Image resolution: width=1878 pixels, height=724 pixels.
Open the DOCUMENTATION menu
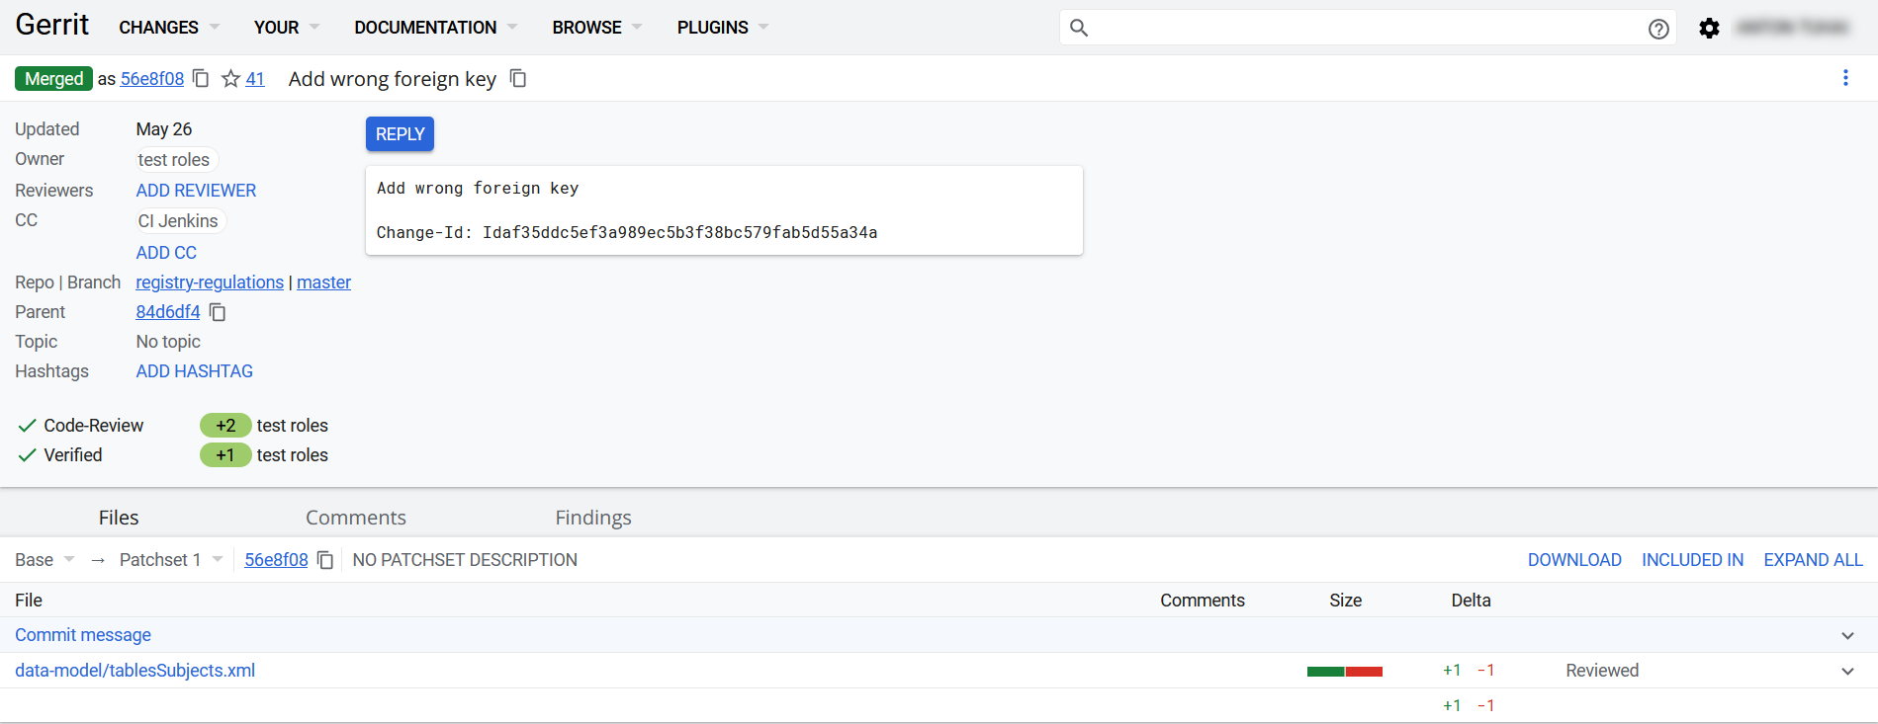pos(436,28)
